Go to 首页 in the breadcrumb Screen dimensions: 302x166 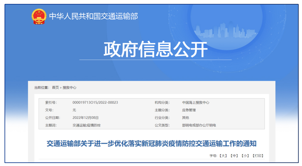[x=55, y=88]
